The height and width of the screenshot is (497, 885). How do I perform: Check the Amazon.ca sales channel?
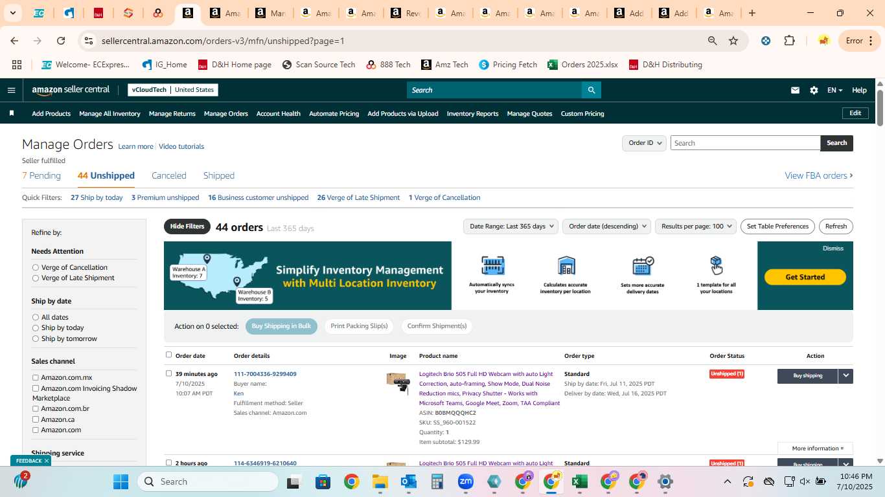[36, 419]
